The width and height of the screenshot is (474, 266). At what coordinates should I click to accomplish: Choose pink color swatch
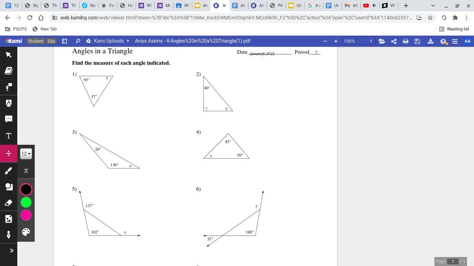pos(26,215)
